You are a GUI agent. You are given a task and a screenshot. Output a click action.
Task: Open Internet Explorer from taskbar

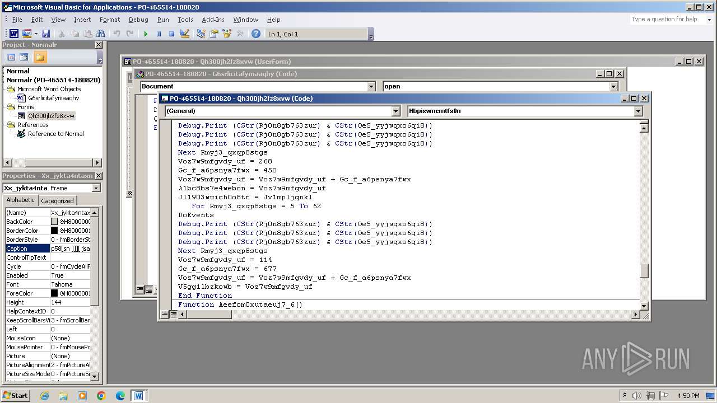[44, 396]
